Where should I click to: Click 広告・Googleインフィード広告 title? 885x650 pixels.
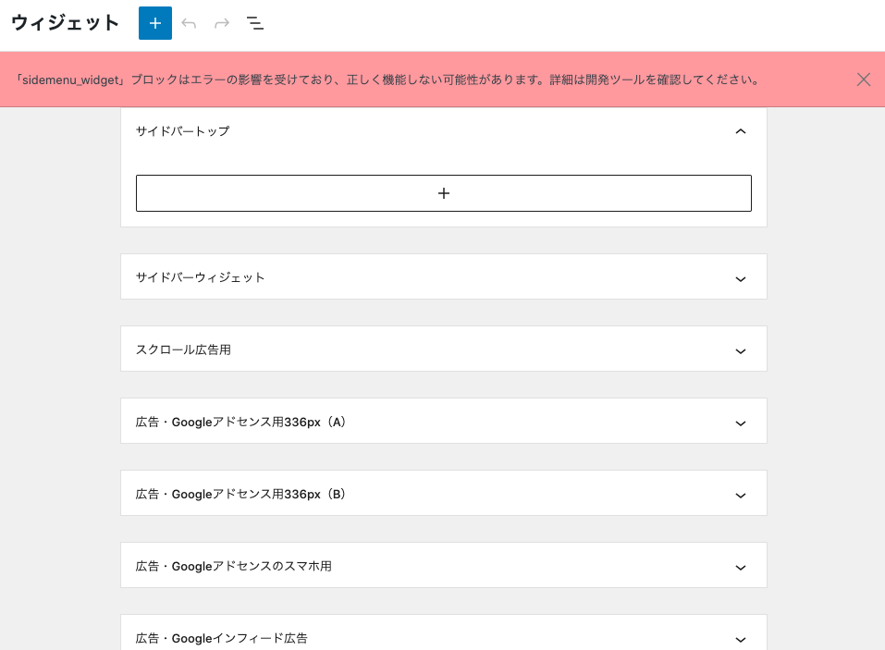tap(222, 638)
